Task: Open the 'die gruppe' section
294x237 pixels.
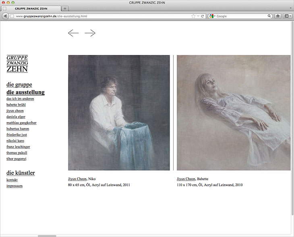Action: click(x=19, y=84)
